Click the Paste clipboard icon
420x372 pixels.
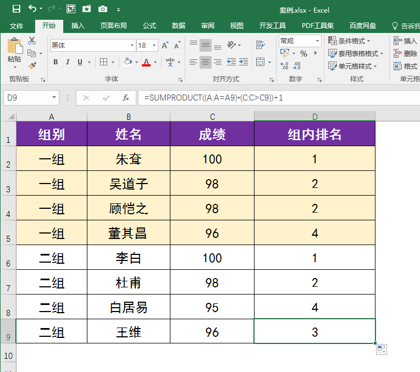[x=14, y=46]
